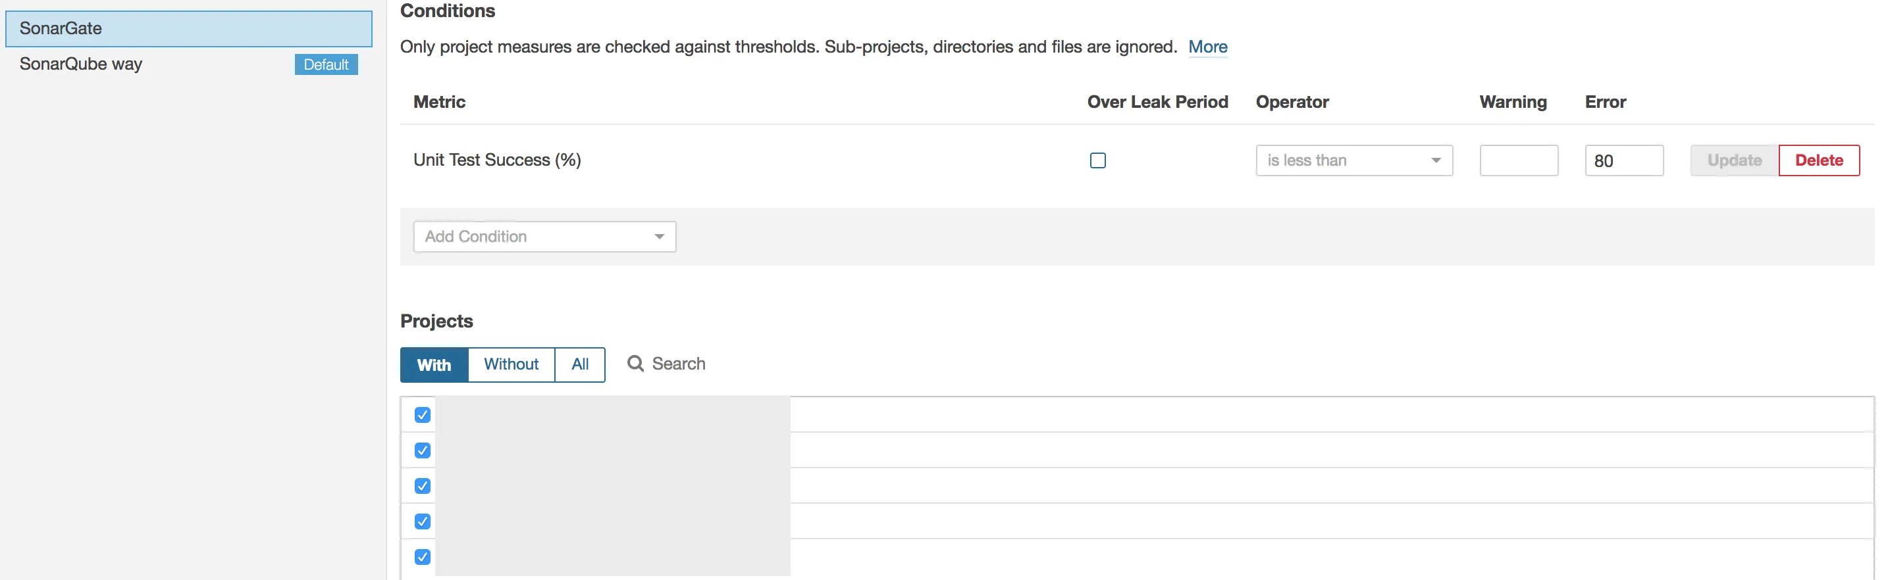Uncheck the second project checkbox
The width and height of the screenshot is (1888, 580).
tap(422, 450)
